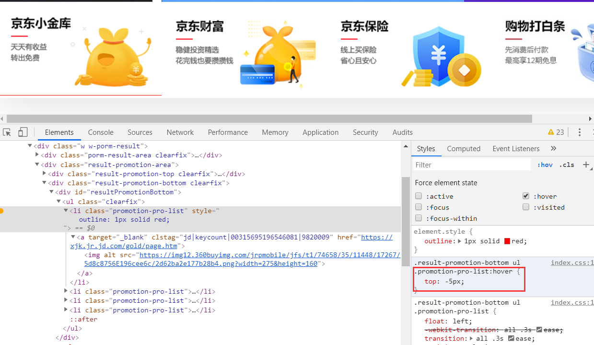Click the 京东小金库 heading text
The height and width of the screenshot is (345, 594).
(41, 23)
